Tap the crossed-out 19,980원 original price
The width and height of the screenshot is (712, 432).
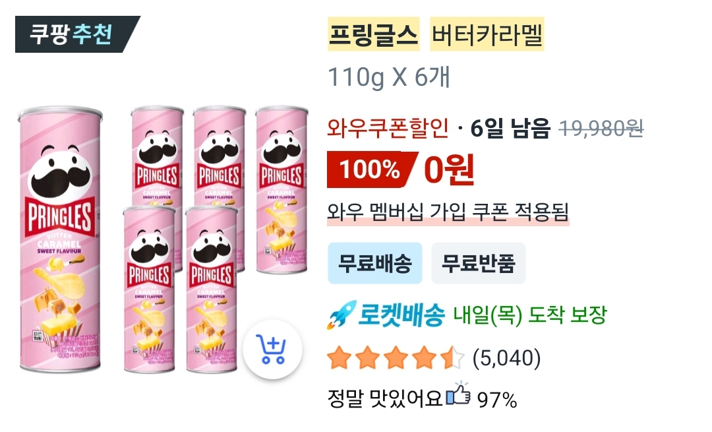coord(601,129)
